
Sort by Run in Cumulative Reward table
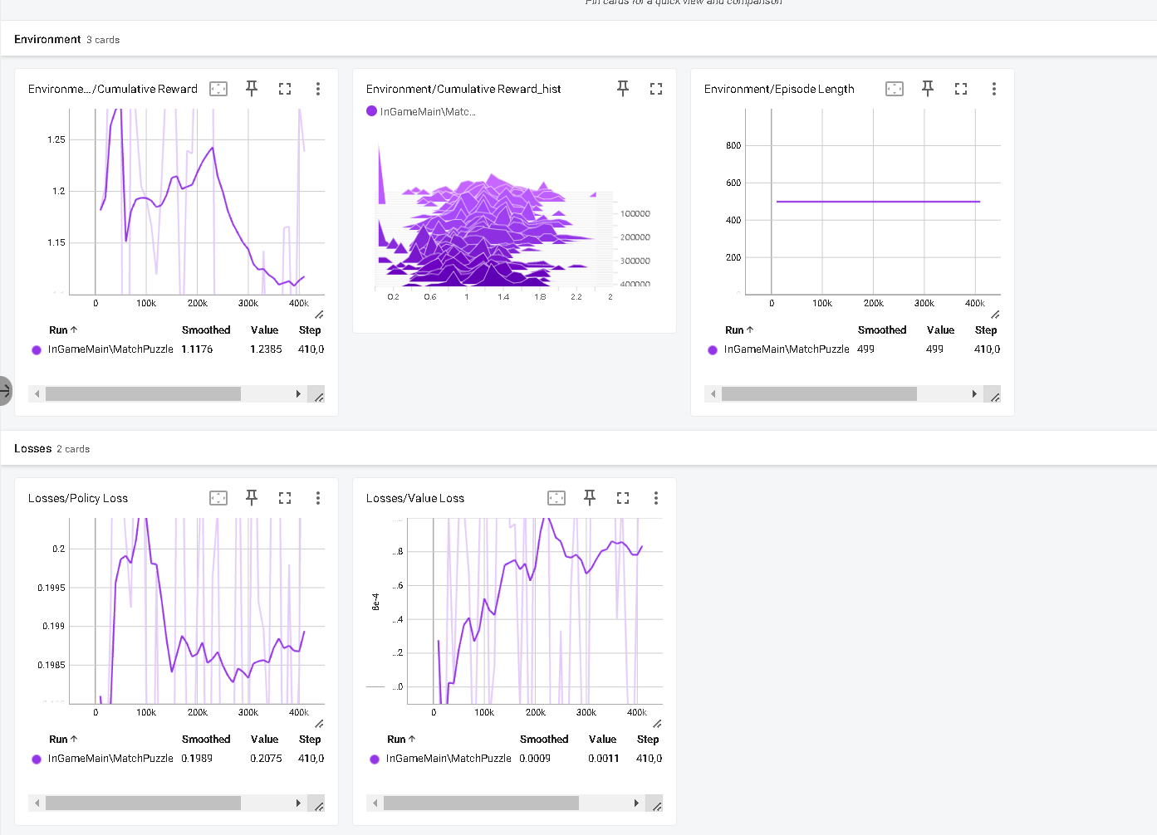pyautogui.click(x=63, y=330)
